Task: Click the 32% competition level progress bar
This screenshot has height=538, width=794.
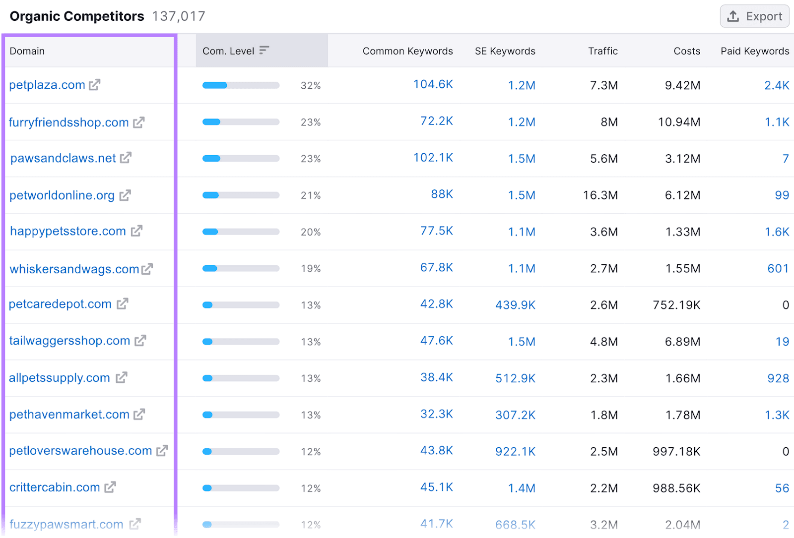Action: pyautogui.click(x=241, y=85)
